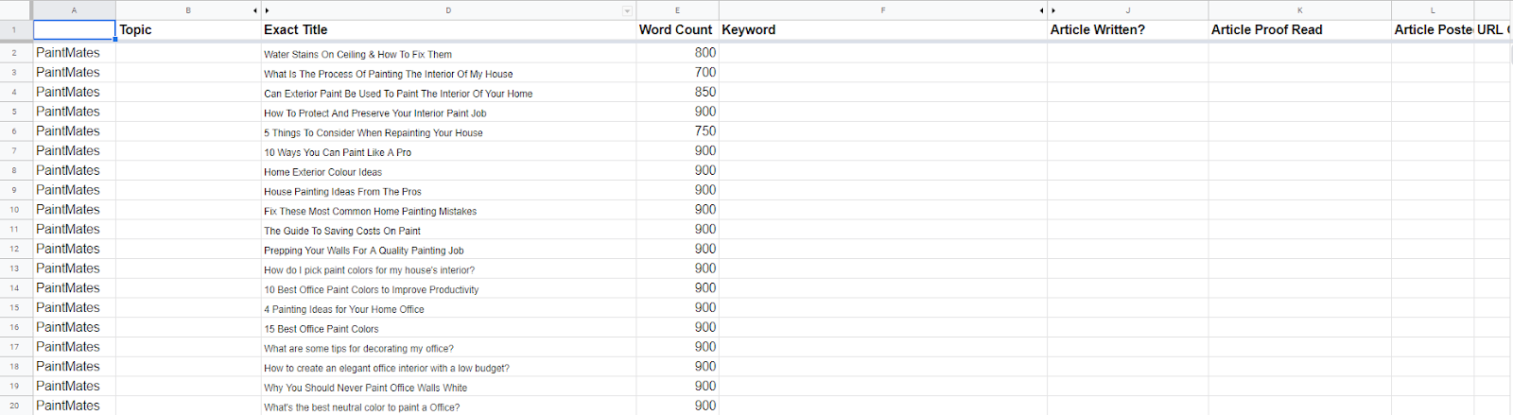Select the 900 word count for '15 Best Office Paint Colors'

coord(677,328)
